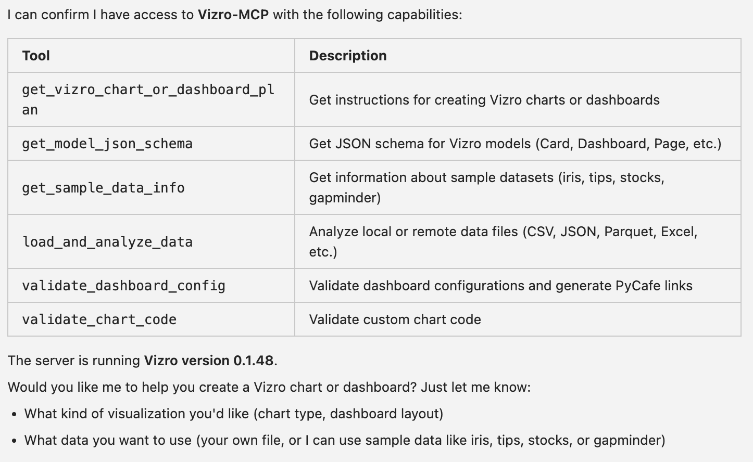
Task: Click the 'generate PyCafe links' description cell
Action: click(500, 286)
